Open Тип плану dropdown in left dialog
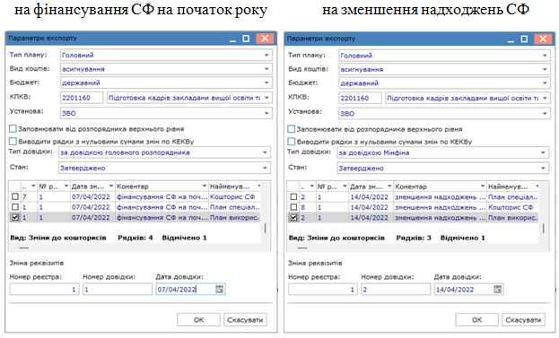The width and height of the screenshot is (559, 338). click(266, 56)
